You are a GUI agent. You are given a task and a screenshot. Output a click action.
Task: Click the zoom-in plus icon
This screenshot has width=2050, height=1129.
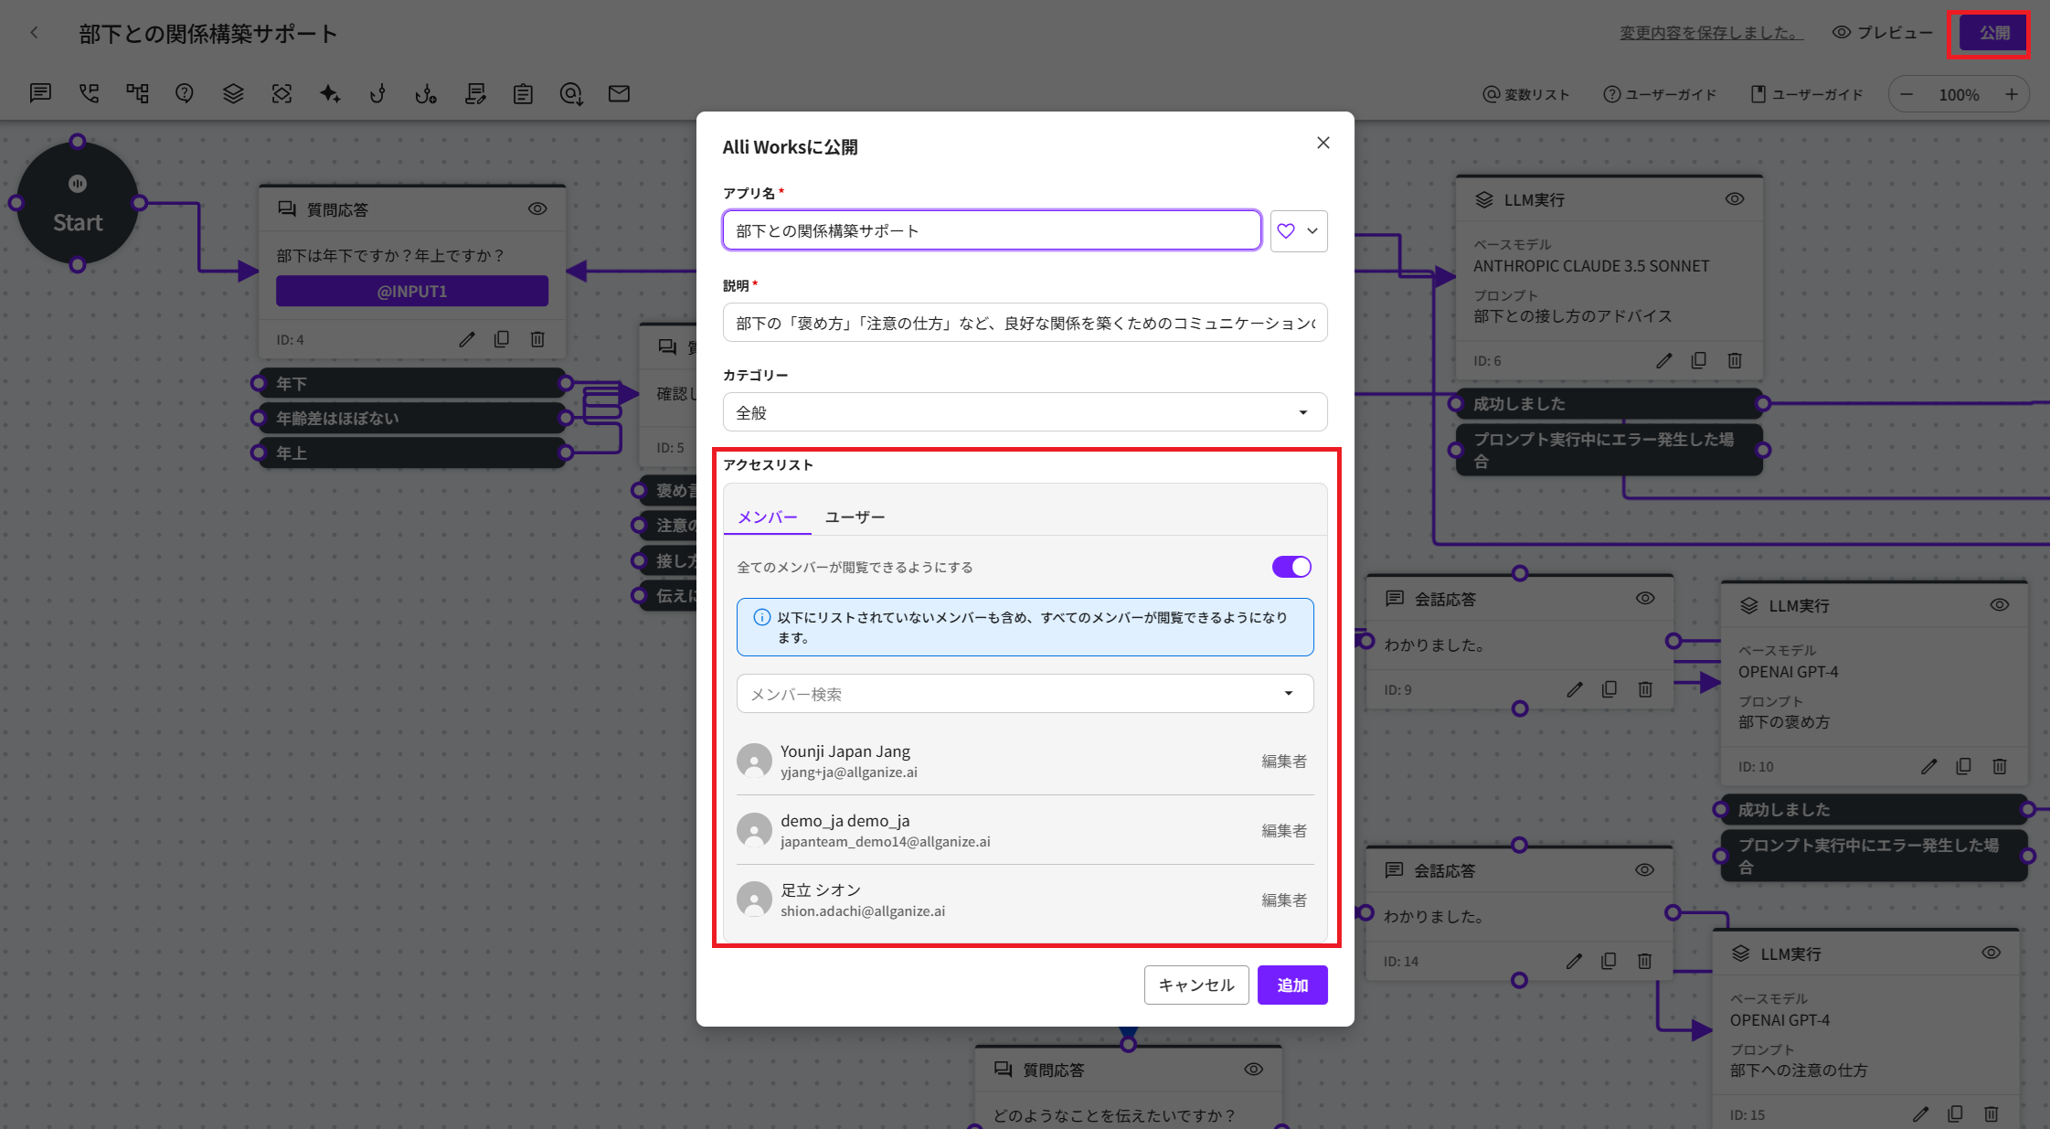click(2011, 94)
